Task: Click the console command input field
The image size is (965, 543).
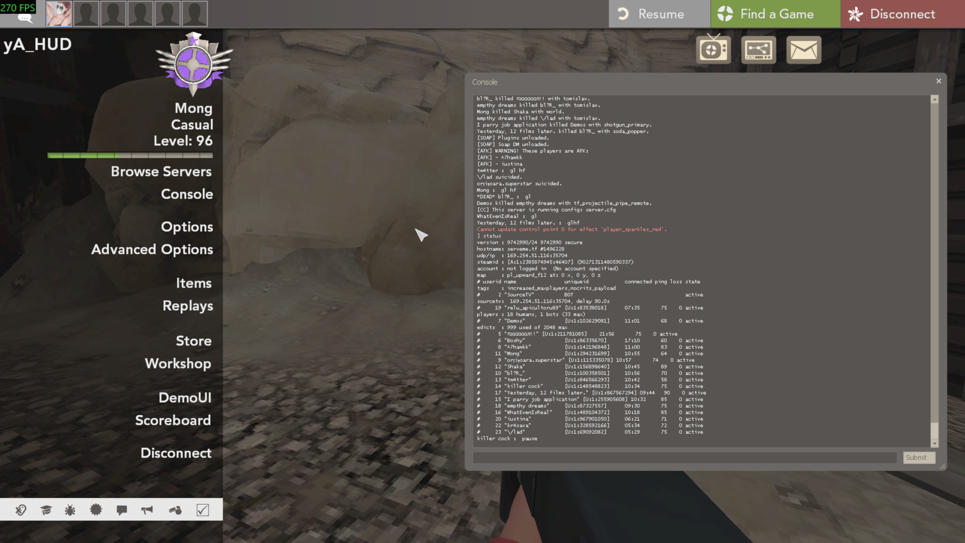Action: (x=685, y=458)
